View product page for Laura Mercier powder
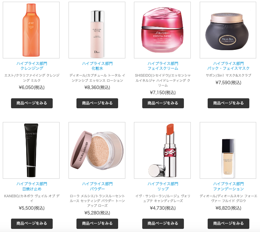 point(97,223)
